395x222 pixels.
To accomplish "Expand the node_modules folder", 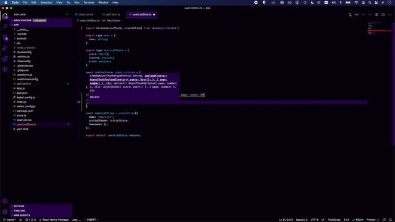I will [x=41, y=47].
